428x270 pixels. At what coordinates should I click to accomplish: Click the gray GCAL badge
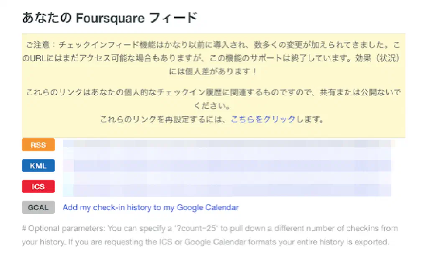[38, 207]
